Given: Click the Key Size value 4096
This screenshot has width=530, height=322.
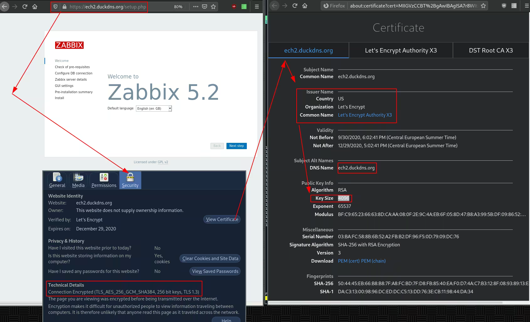Looking at the screenshot, I should pyautogui.click(x=344, y=198).
